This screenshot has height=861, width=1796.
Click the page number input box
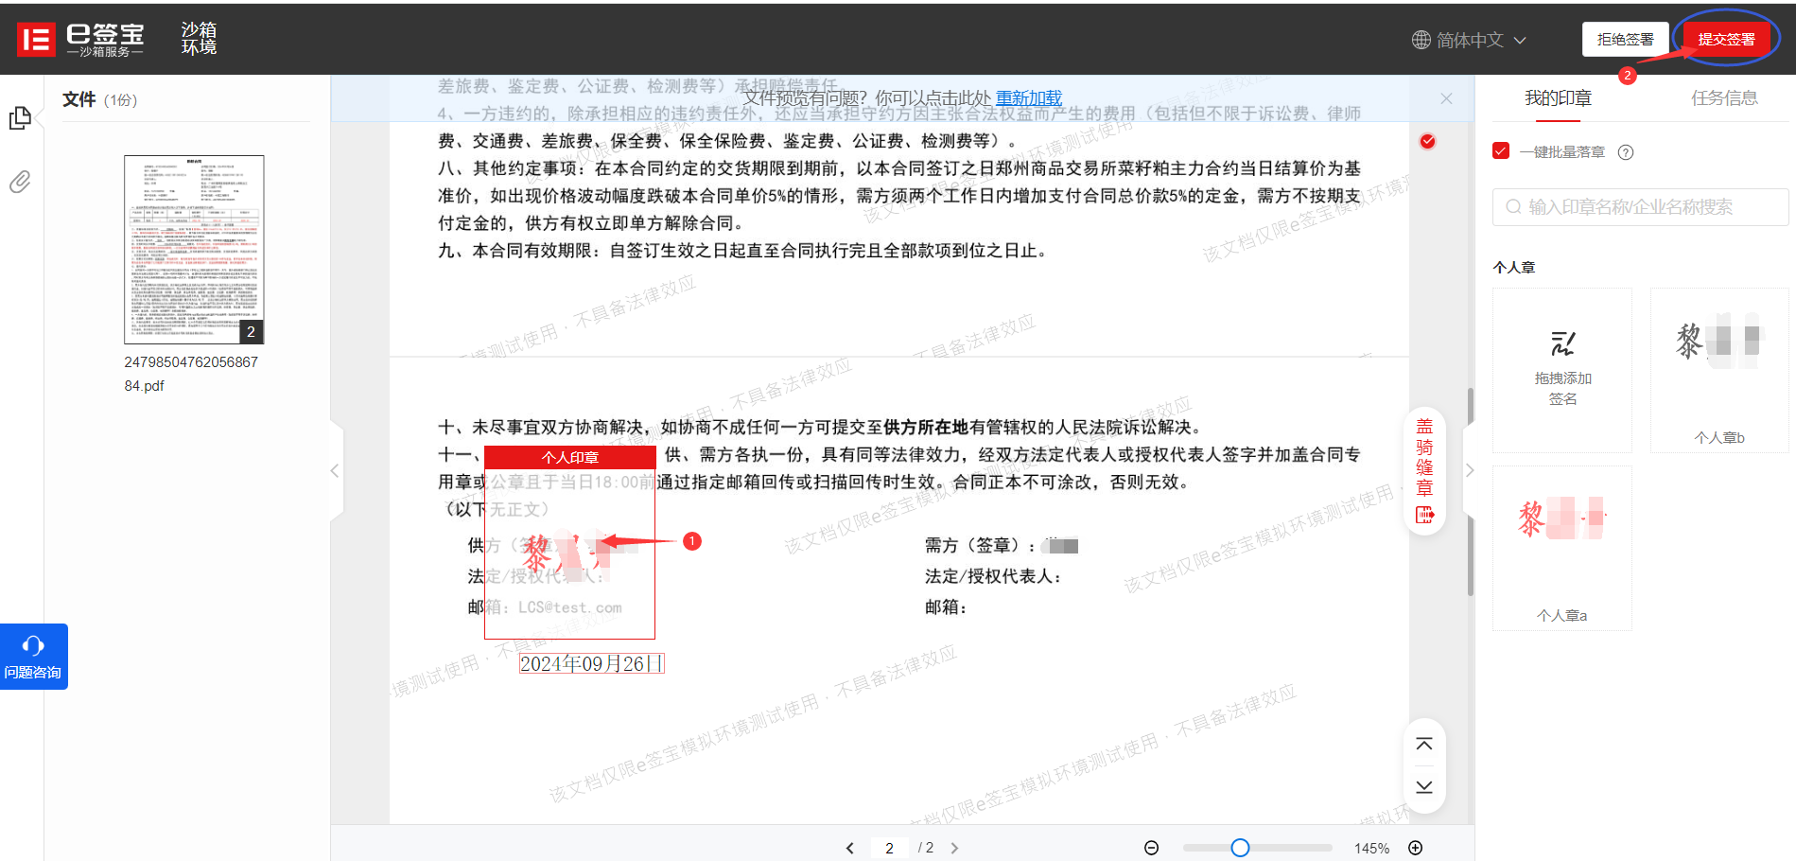click(890, 848)
